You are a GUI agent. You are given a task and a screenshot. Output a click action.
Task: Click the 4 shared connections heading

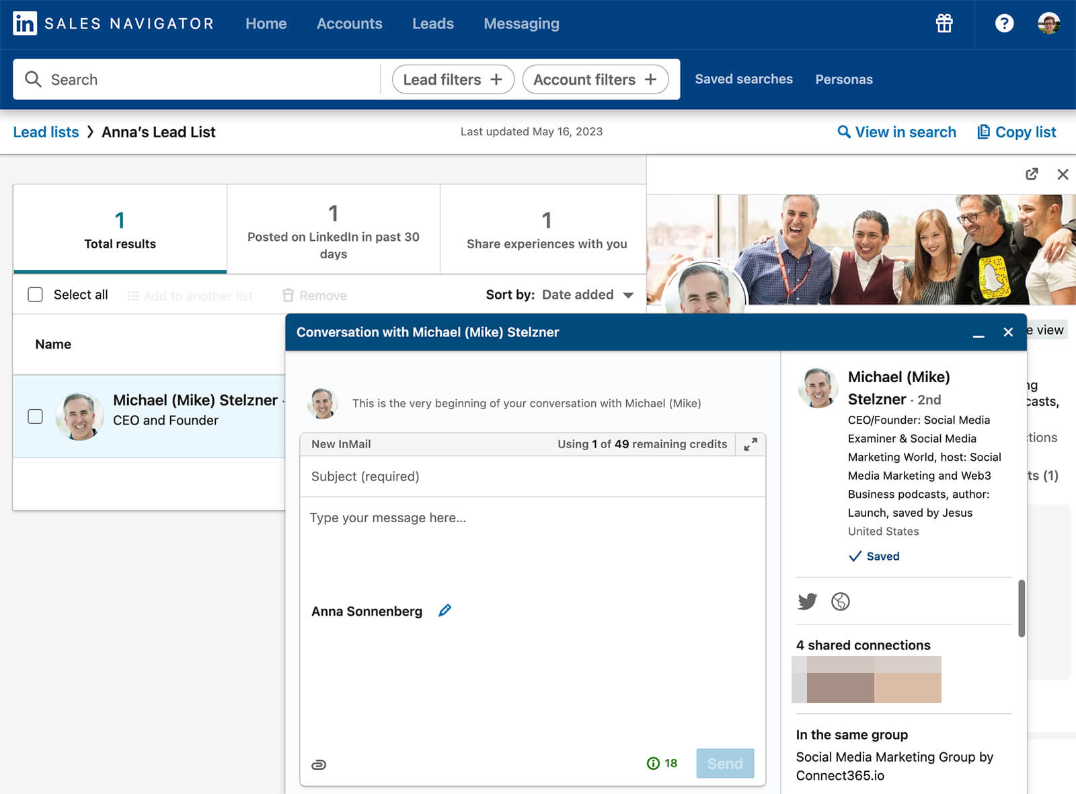click(x=863, y=645)
